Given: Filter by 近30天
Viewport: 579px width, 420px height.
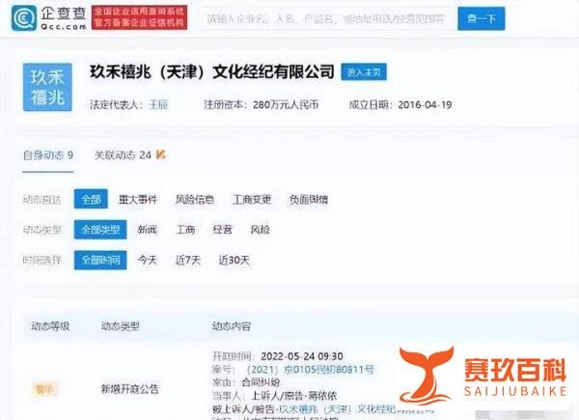Looking at the screenshot, I should (x=234, y=260).
